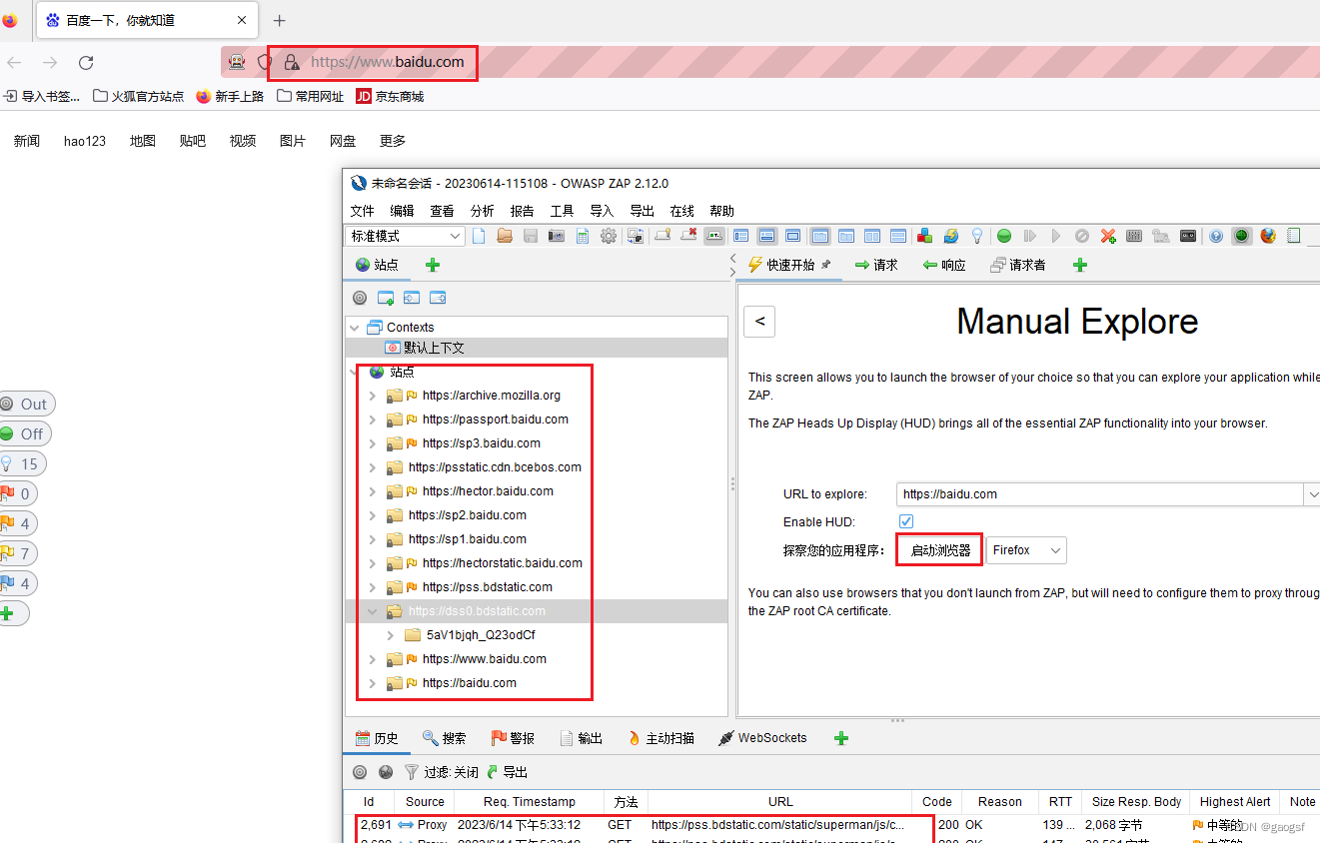Click the HUD yellow flag showing 7
1320x843 pixels.
pos(17,553)
